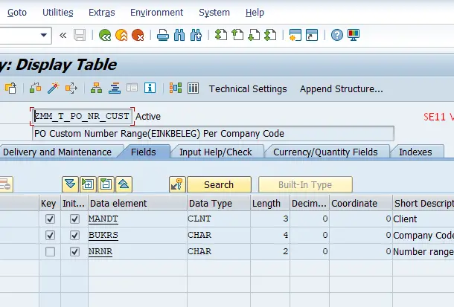Click the Activate magic wand icon

[x=54, y=88]
